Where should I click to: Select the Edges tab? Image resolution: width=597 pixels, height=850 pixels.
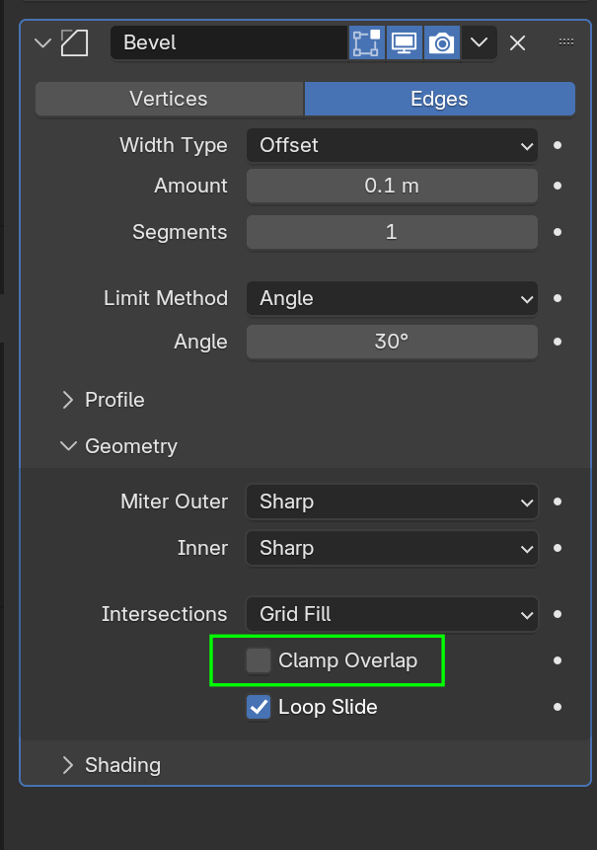(438, 99)
